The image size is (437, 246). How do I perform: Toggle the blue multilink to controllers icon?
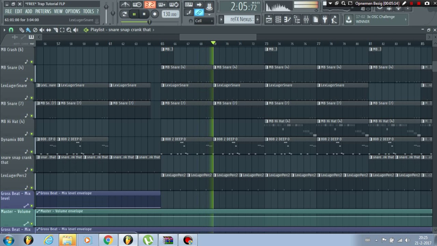tap(199, 13)
